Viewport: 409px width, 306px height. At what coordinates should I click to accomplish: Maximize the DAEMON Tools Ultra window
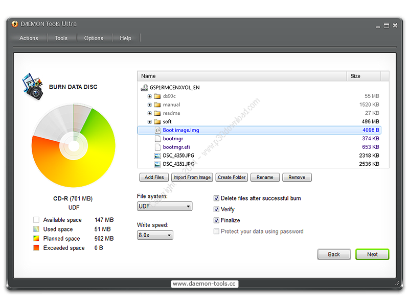click(x=387, y=25)
